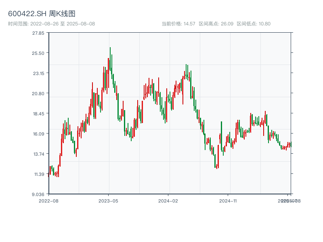The width and height of the screenshot is (323, 242).
Task: Click the y-axis label 9.036
Action: pos(38,194)
